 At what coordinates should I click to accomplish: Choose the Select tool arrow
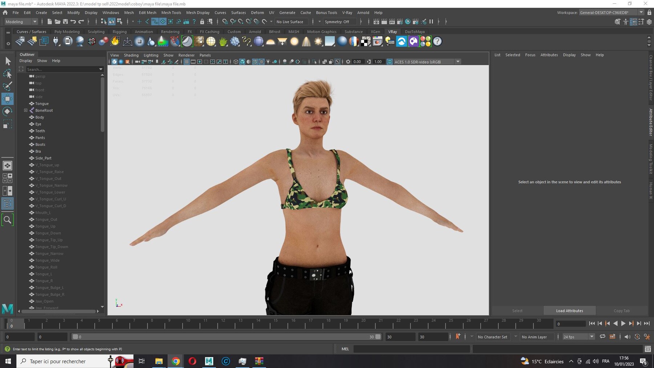coord(8,61)
